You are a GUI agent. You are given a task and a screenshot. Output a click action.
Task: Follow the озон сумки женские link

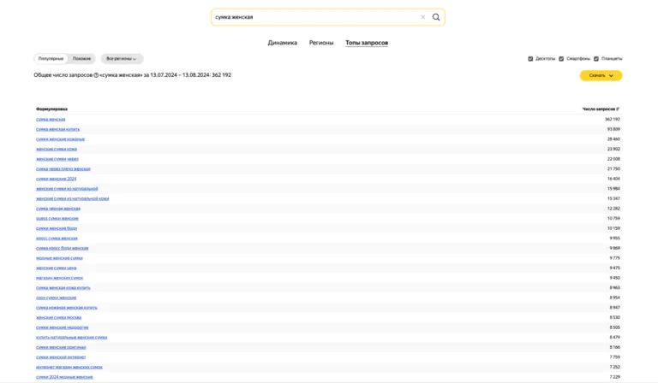(57, 298)
